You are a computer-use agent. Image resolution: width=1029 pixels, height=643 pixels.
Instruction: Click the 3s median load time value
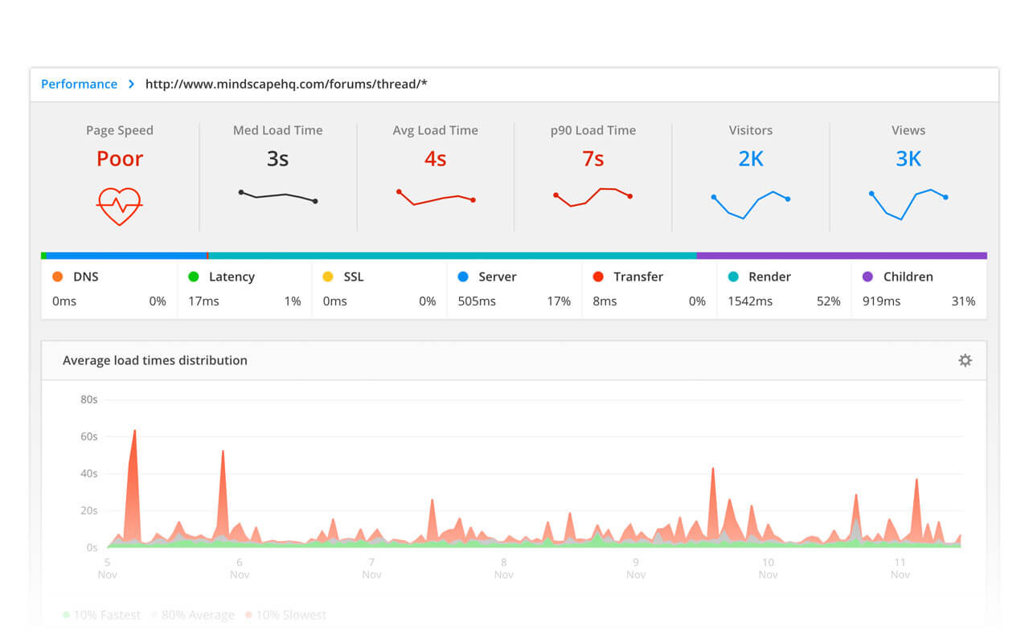277,158
